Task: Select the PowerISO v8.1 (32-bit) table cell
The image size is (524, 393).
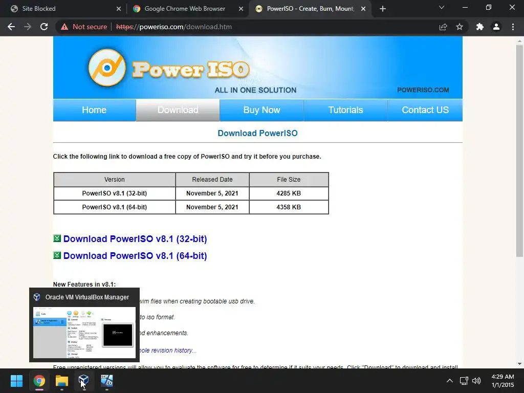Action: point(115,193)
